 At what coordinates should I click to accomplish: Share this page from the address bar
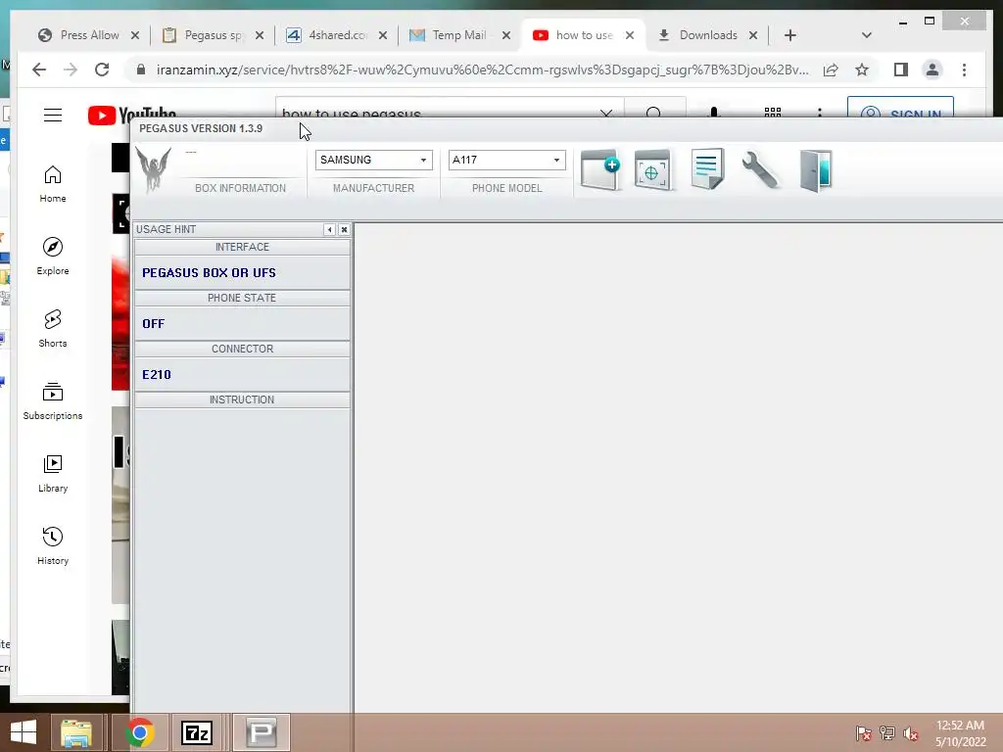[x=831, y=70]
